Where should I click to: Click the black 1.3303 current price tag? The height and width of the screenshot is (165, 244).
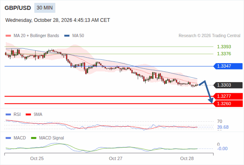[x=228, y=85]
